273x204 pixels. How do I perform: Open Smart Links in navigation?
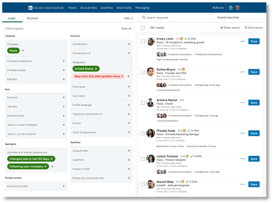[x=124, y=8]
